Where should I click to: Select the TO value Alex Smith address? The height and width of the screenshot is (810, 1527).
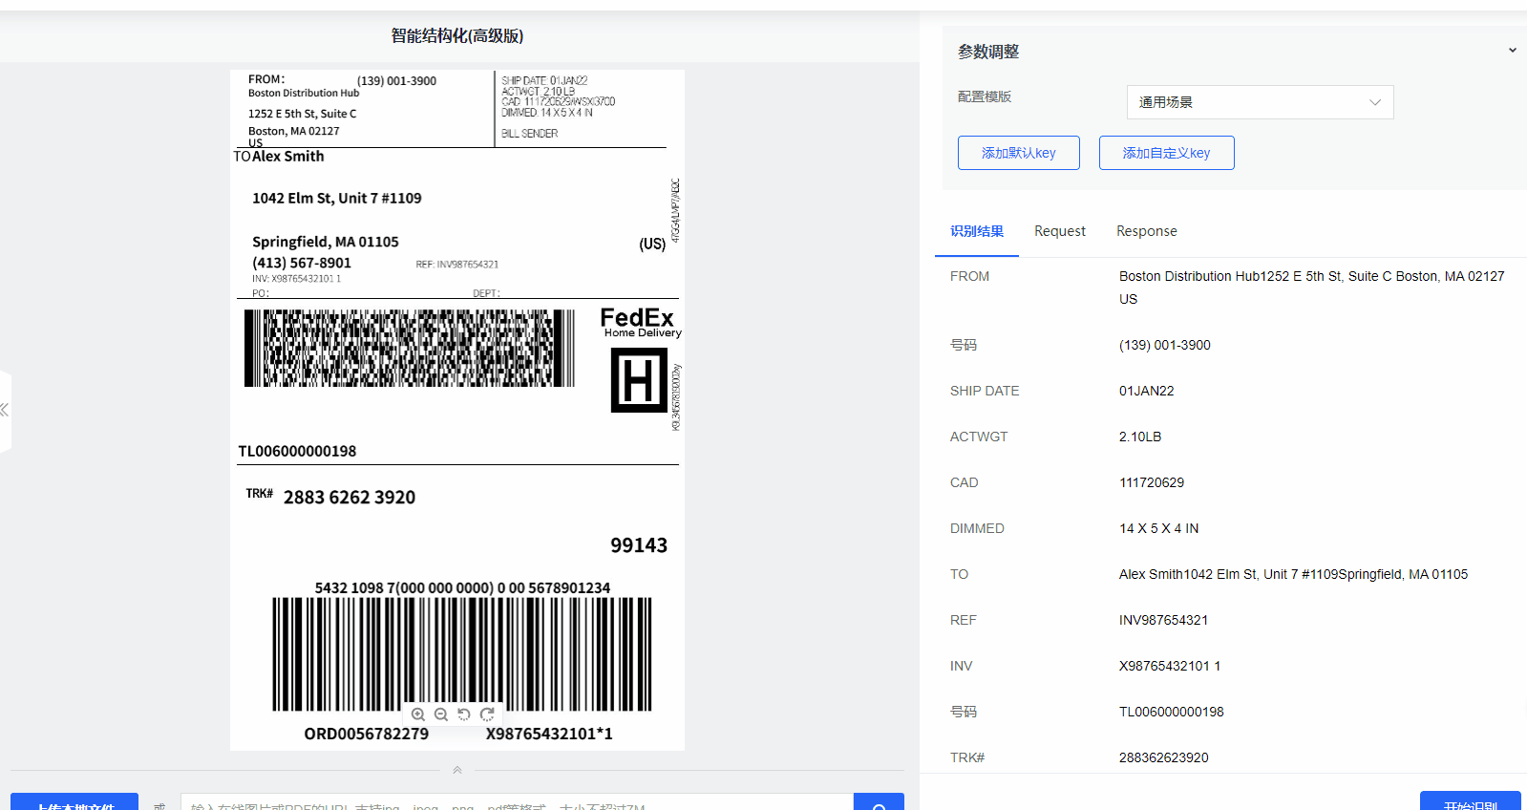point(1293,574)
